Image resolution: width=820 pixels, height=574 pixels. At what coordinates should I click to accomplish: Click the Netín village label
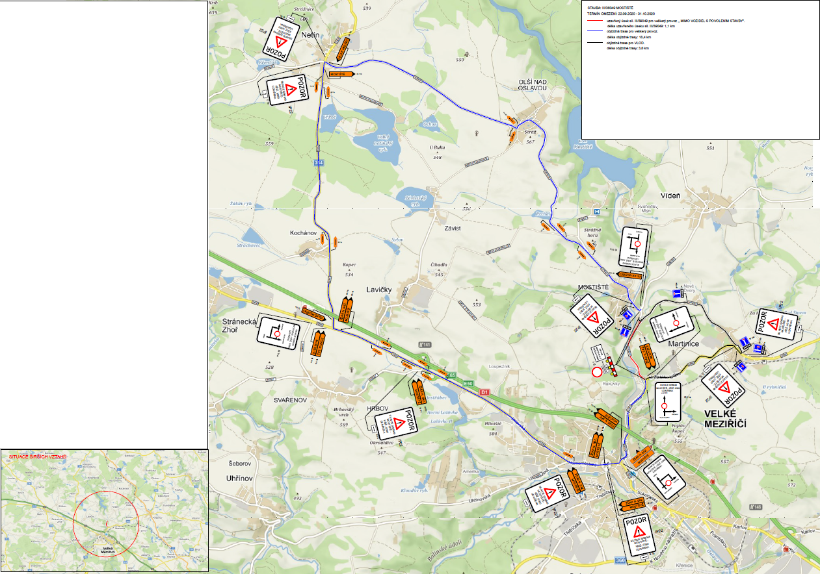(310, 34)
